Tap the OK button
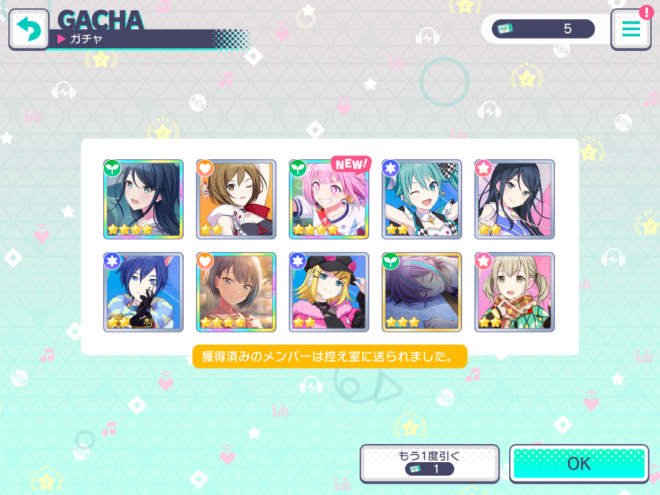The width and height of the screenshot is (660, 495). pos(579,463)
